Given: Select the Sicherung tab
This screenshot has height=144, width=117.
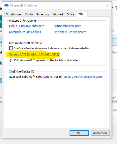Looking at the screenshot, I should click(x=42, y=14).
